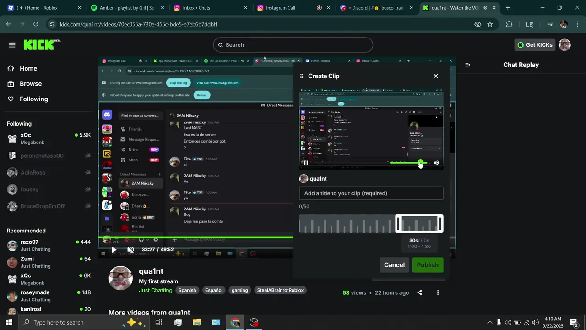Select the StealABrainrotRoblox tag

click(280, 290)
